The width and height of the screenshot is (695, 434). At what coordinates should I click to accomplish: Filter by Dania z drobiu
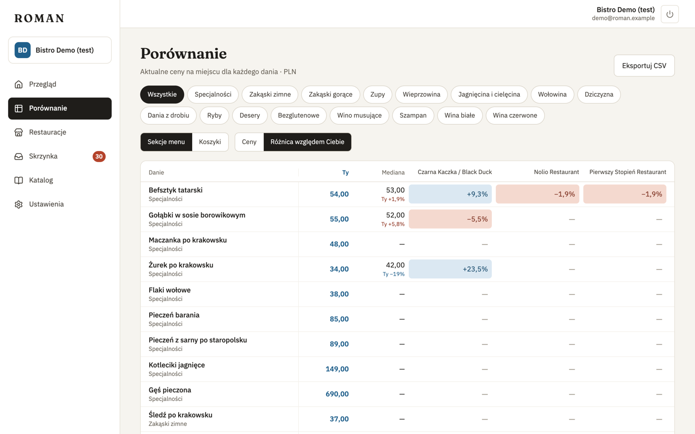[x=169, y=115]
